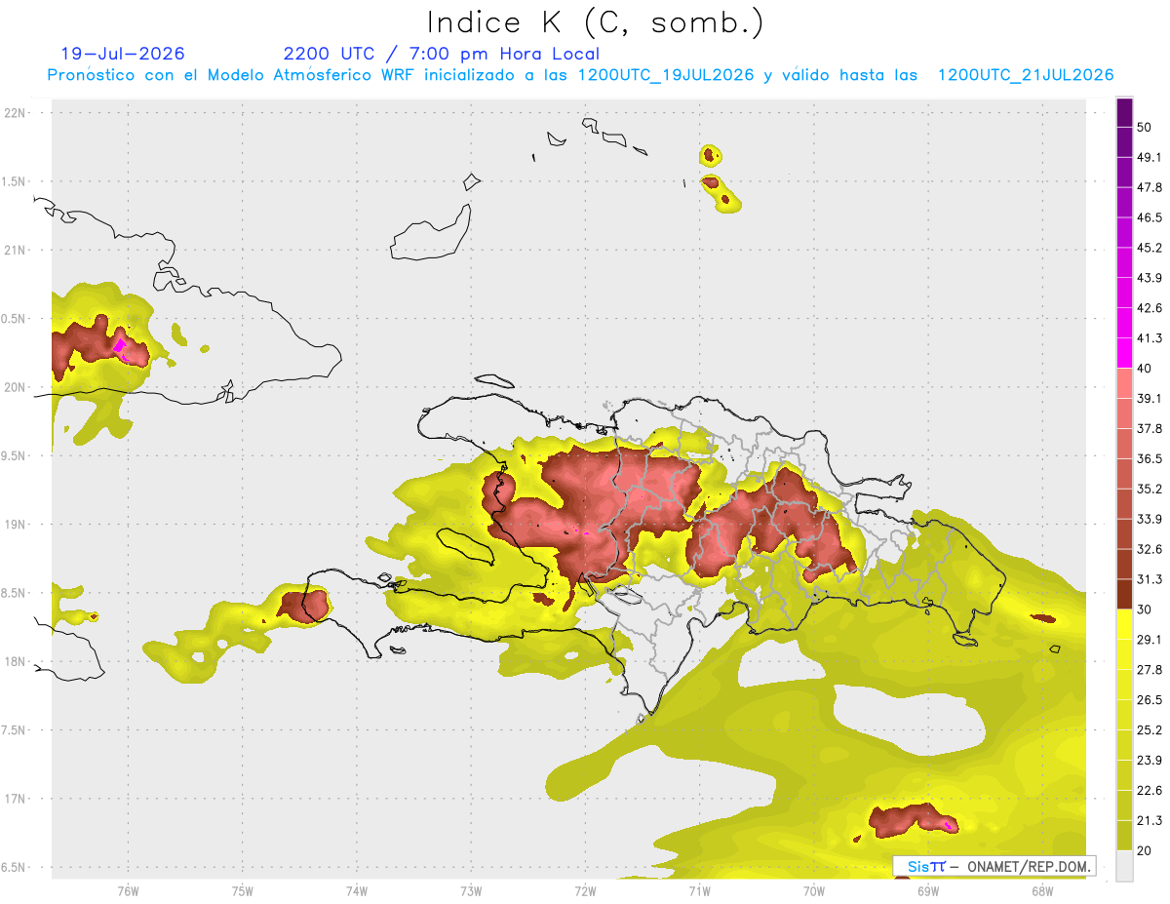The height and width of the screenshot is (904, 1170).
Task: Pick the dark purple legend band above 50
Action: click(1125, 112)
